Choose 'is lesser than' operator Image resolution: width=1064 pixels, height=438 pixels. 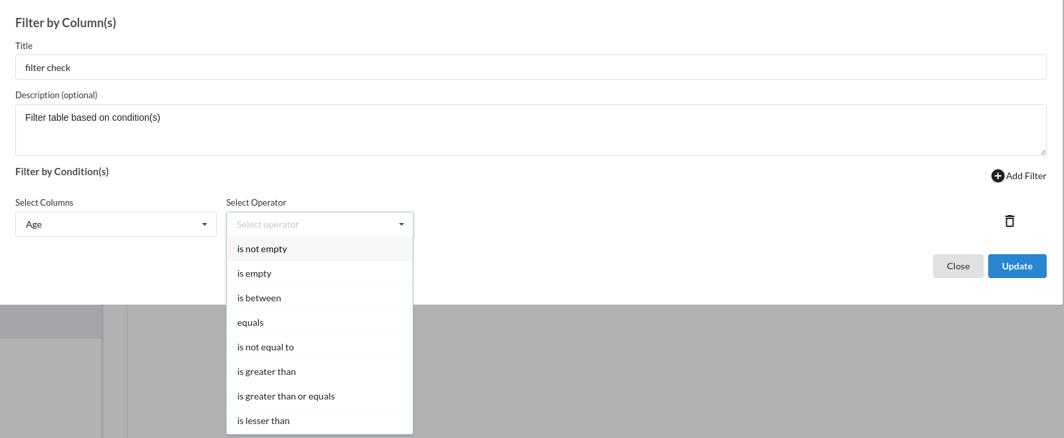[320, 421]
